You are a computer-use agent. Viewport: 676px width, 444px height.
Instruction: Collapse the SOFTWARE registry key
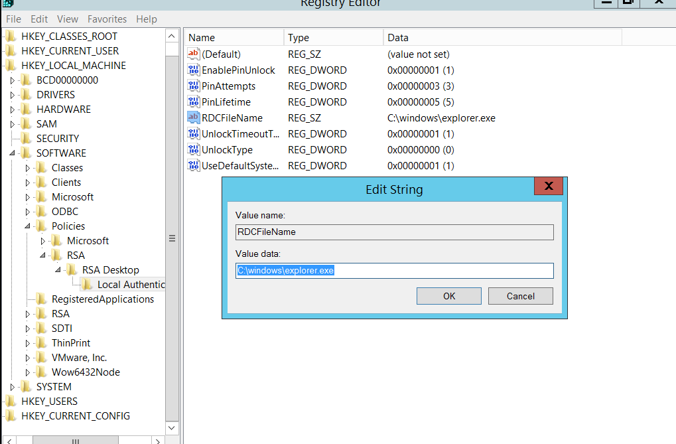pyautogui.click(x=13, y=153)
